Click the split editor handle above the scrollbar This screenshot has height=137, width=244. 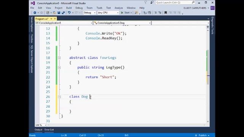(208, 27)
